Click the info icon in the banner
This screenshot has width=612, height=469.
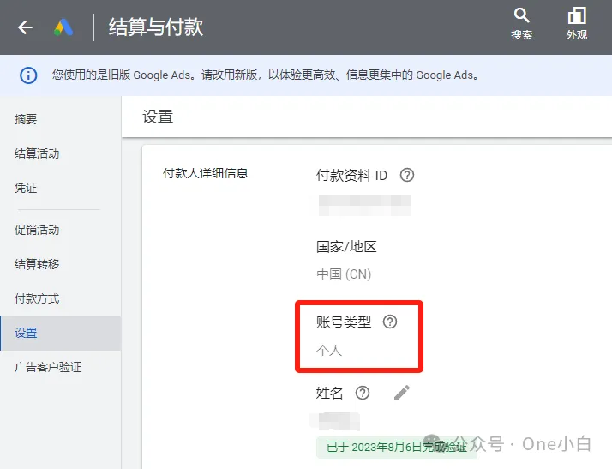28,75
